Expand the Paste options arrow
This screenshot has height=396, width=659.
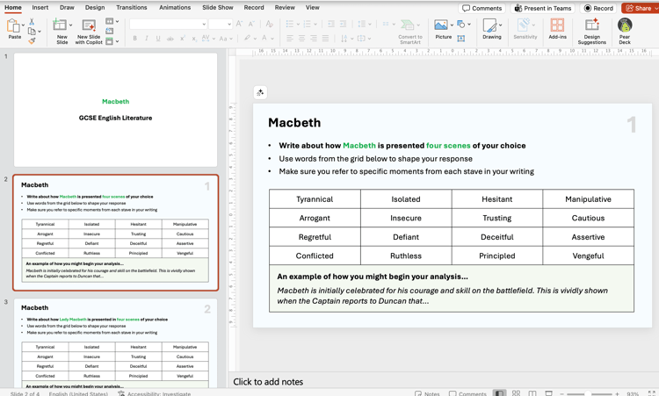[24, 25]
